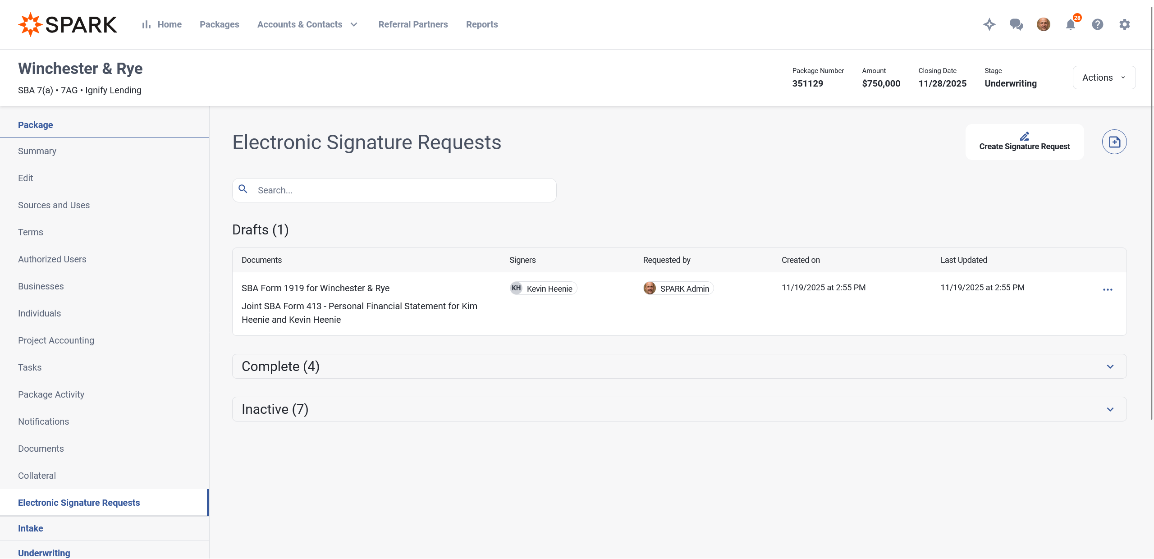Open the Reports menu item
1154x559 pixels.
[482, 24]
